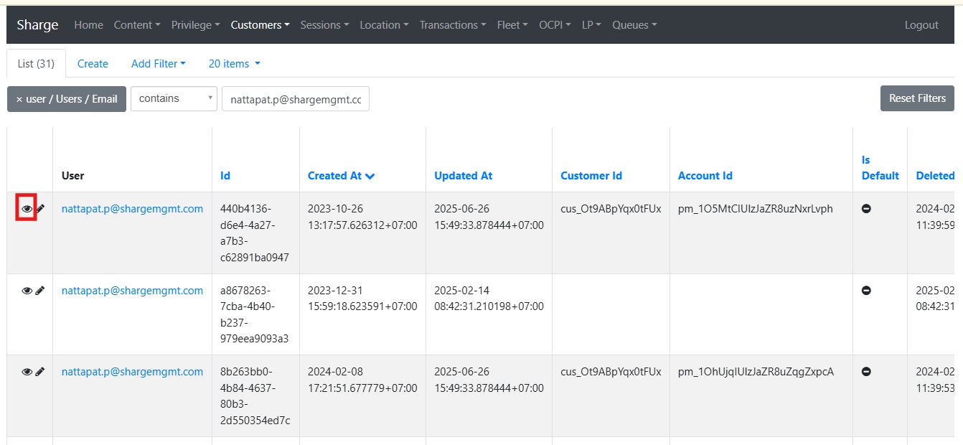Click the Reset Filters button
Screen dimensions: 963x445
(x=916, y=98)
